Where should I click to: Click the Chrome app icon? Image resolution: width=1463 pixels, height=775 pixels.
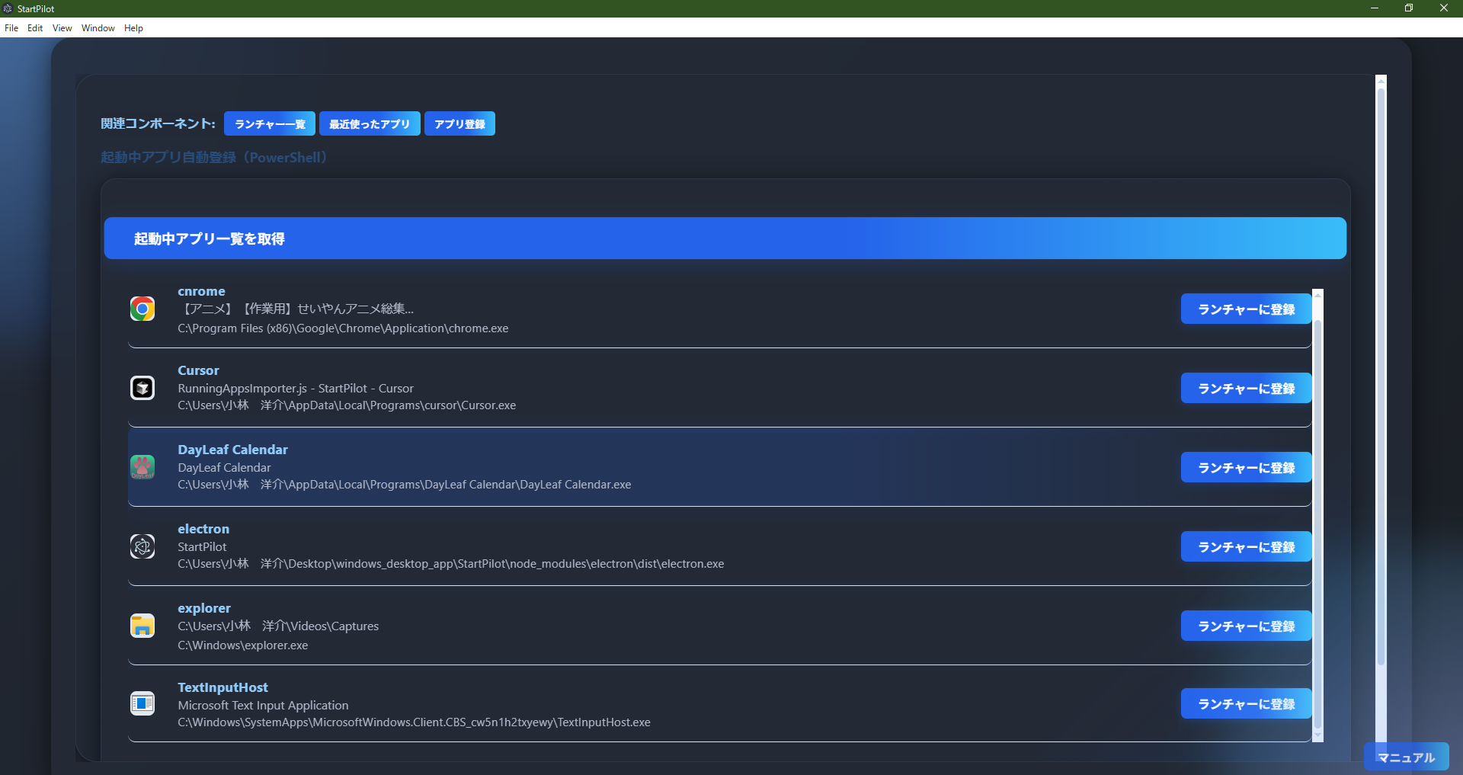pyautogui.click(x=142, y=309)
